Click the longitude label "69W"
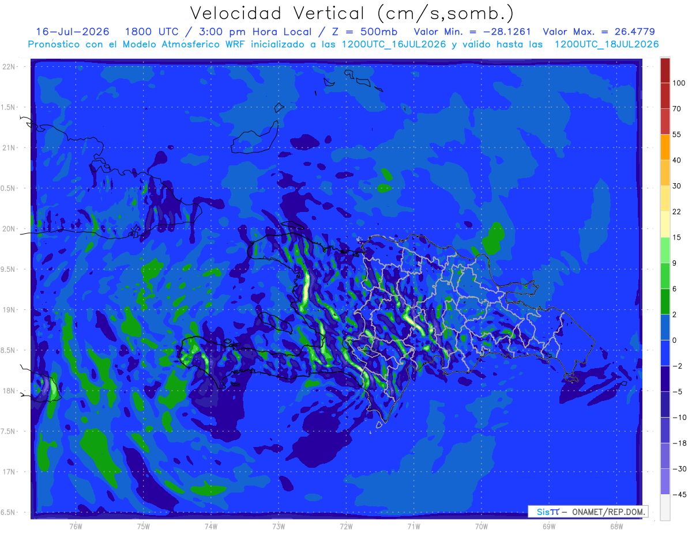This screenshot has height=534, width=692. coord(549,526)
